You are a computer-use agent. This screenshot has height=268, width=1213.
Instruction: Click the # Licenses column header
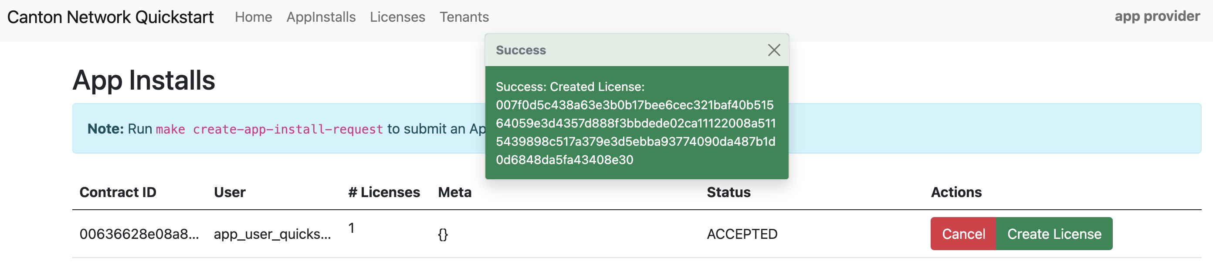coord(384,192)
